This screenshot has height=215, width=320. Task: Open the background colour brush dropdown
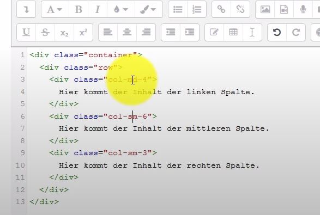click(149, 9)
